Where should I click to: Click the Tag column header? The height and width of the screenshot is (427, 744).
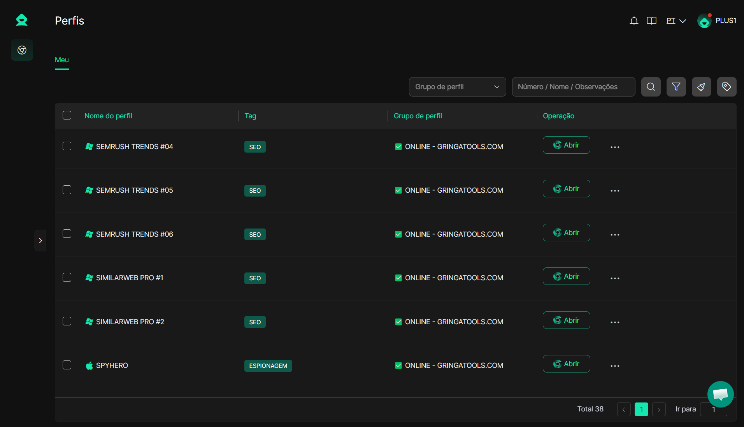click(250, 116)
